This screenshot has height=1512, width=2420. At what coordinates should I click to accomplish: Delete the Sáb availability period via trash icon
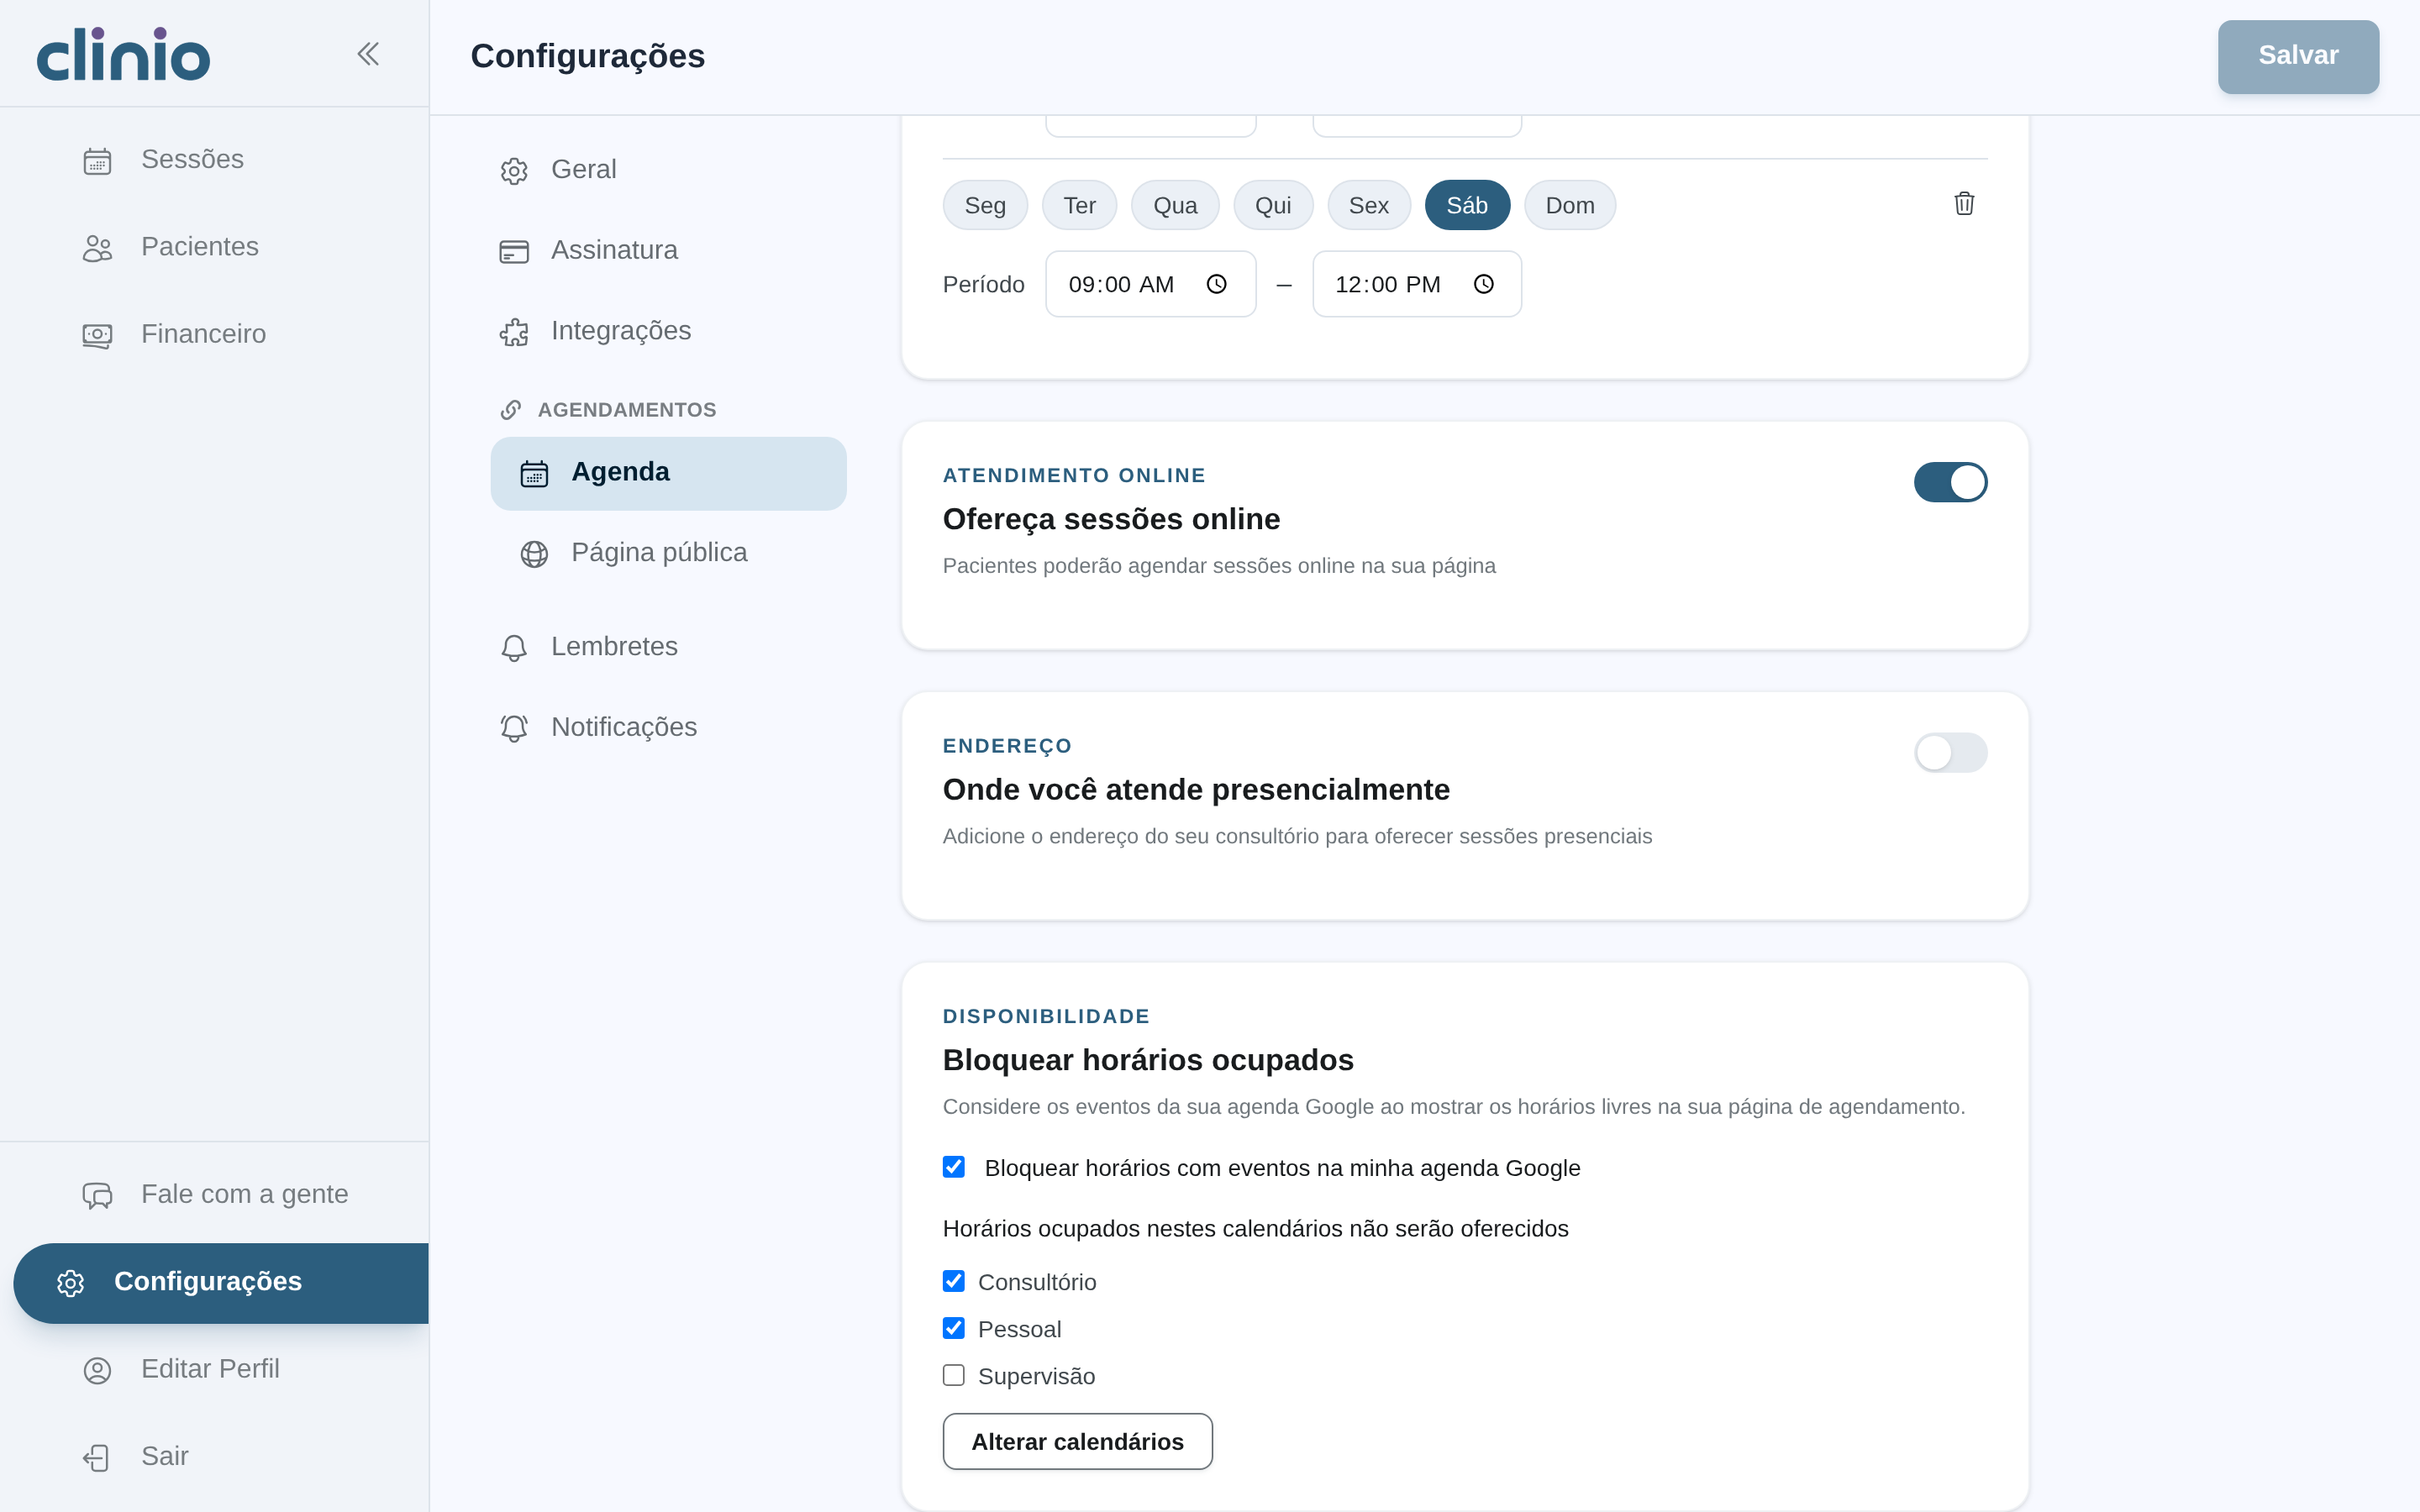pos(1964,204)
